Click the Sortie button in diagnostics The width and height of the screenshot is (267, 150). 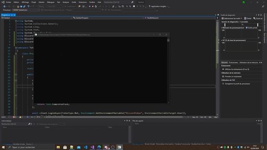pos(248,18)
